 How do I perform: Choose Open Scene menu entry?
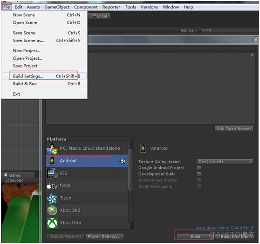pos(44,22)
